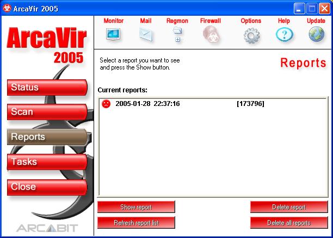This screenshot has height=238, width=333.
Task: Open the Mail envelope icon
Action: click(x=146, y=35)
